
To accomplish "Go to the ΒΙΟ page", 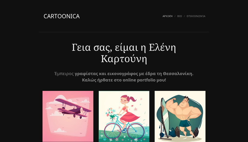I will [x=180, y=16].
